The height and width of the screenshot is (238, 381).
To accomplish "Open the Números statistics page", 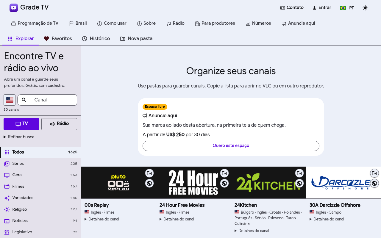I will 258,23.
